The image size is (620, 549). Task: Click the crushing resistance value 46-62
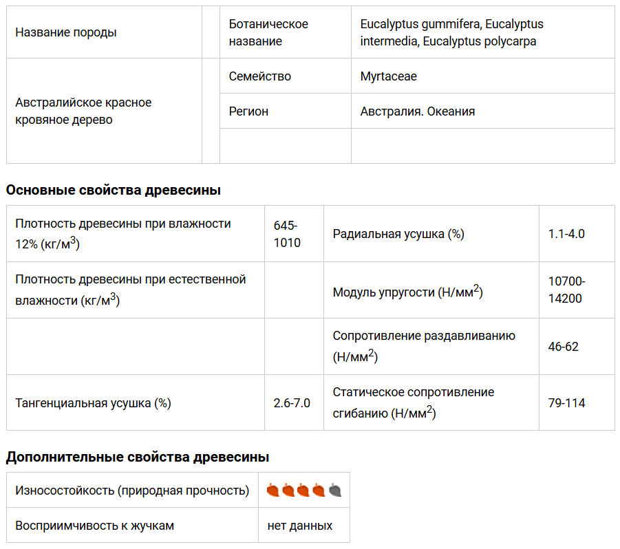(563, 347)
